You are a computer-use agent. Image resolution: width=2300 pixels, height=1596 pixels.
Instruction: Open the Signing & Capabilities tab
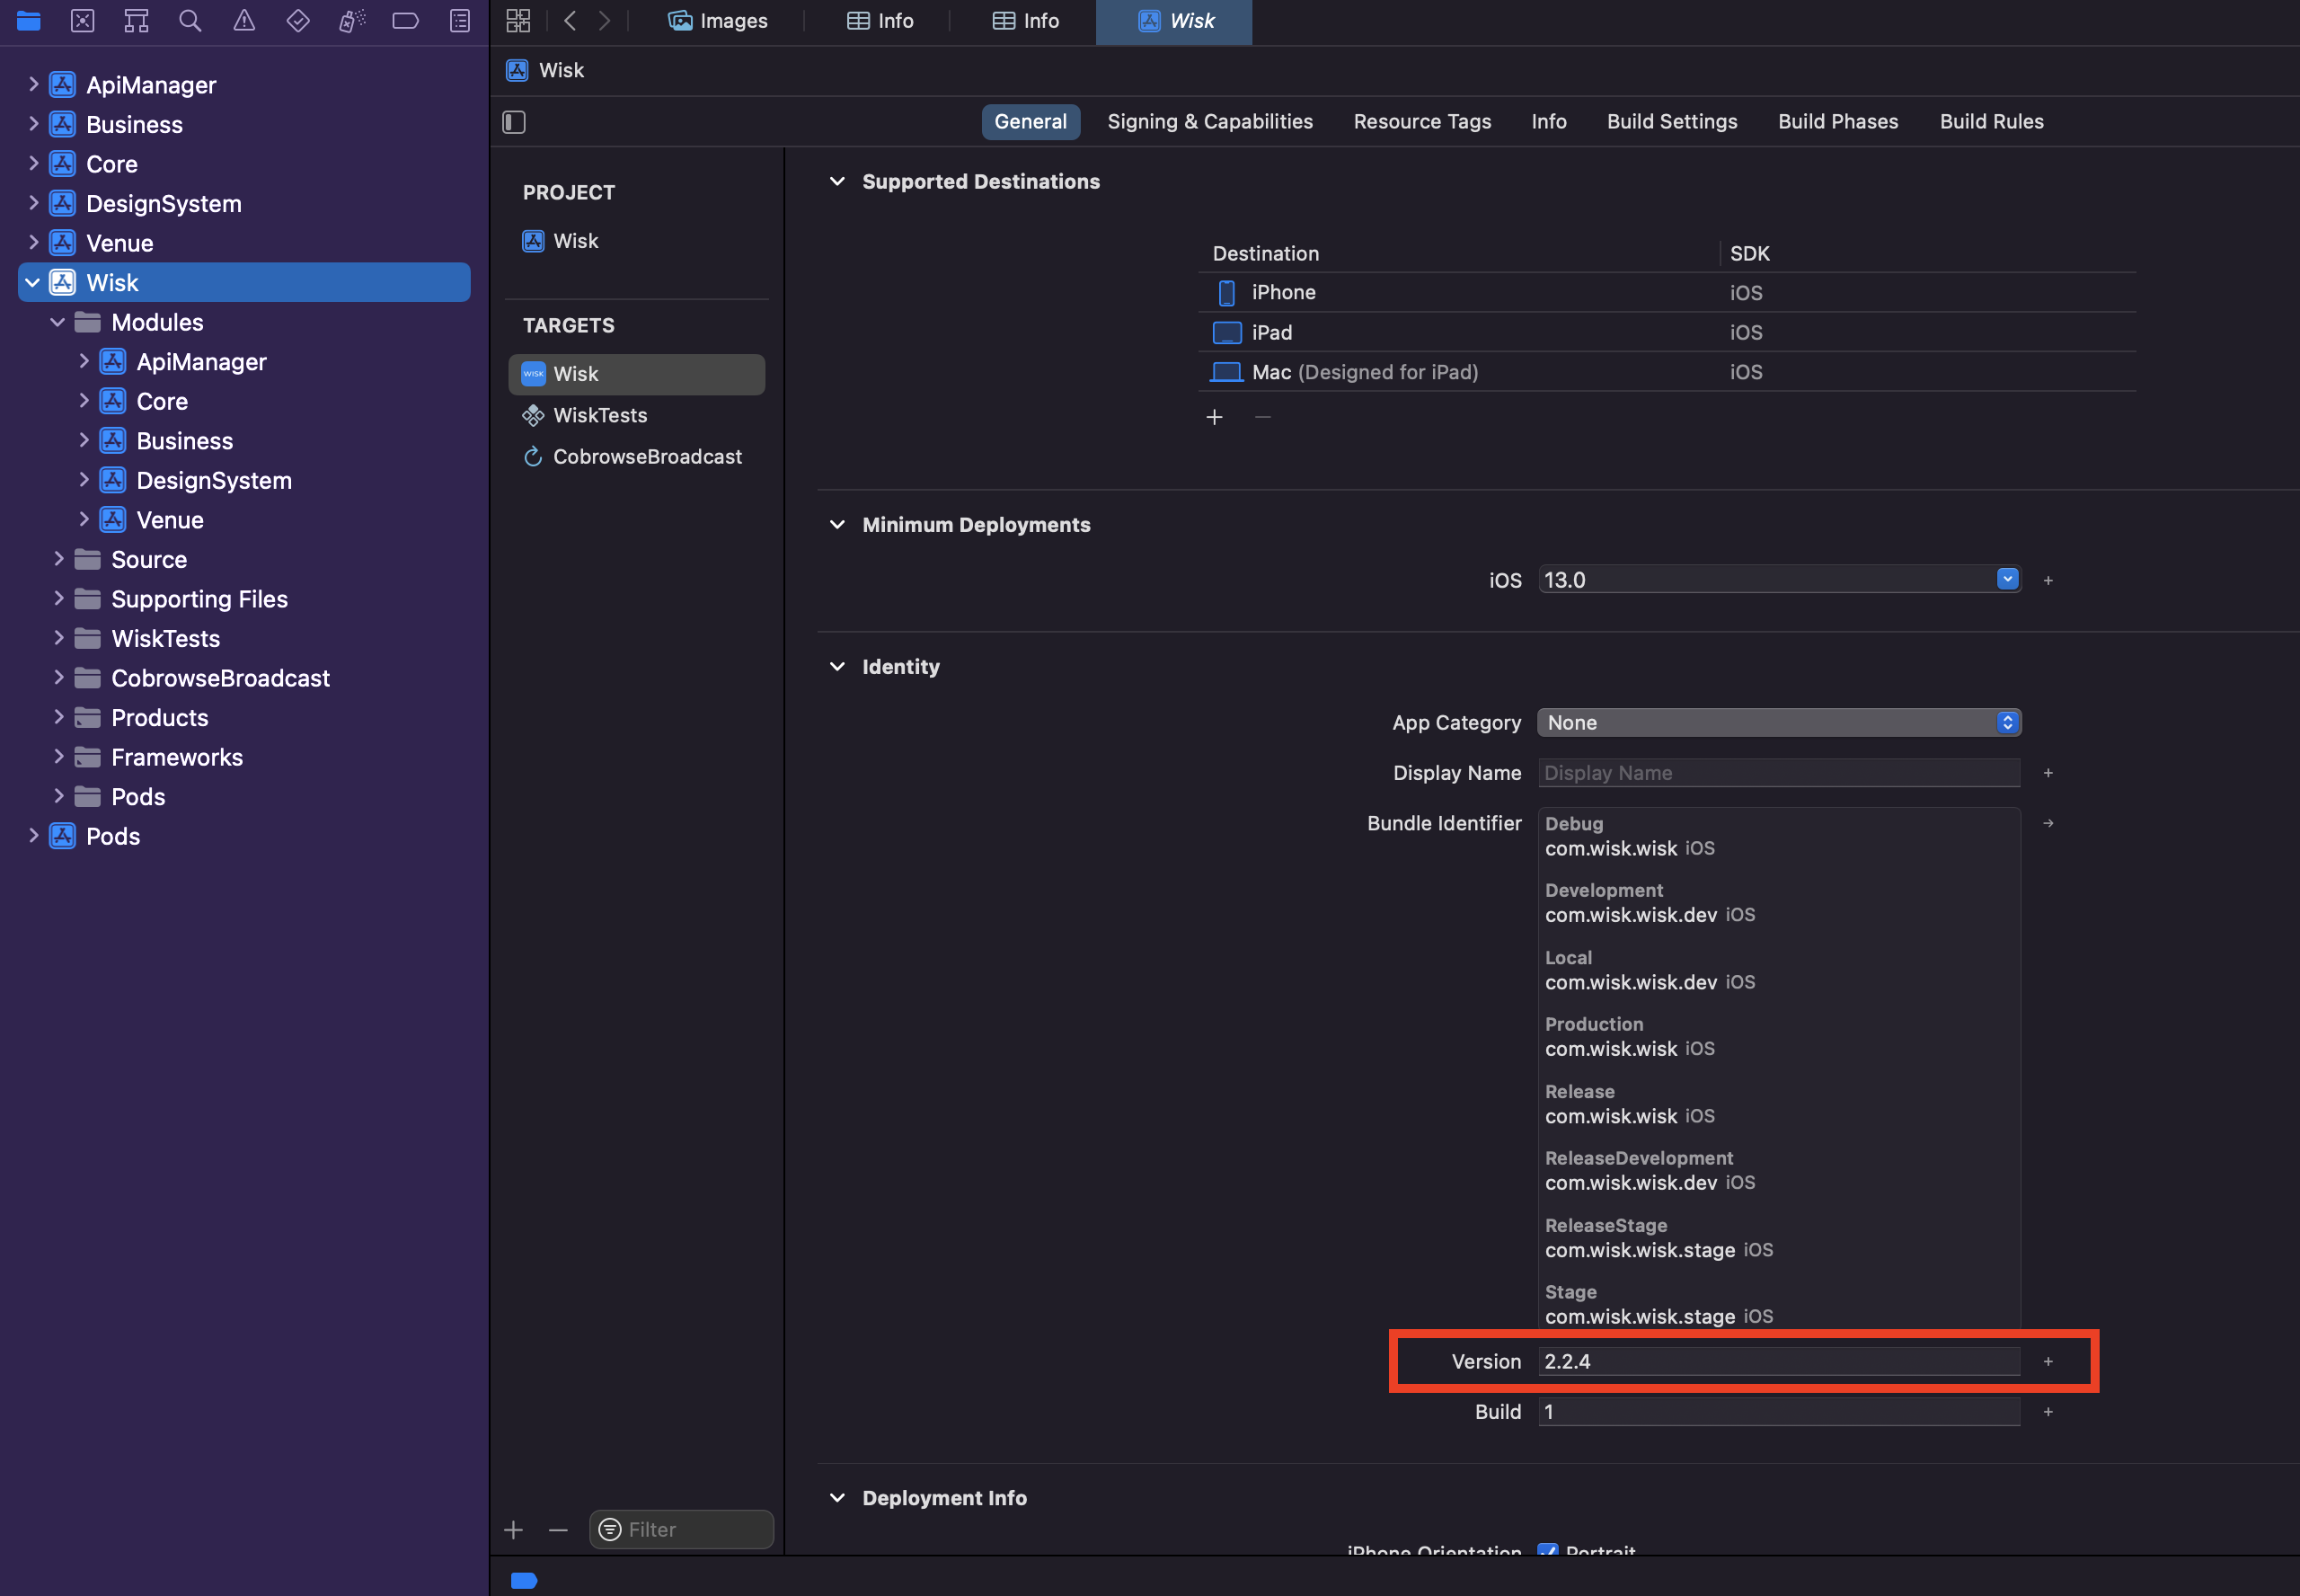[x=1209, y=122]
